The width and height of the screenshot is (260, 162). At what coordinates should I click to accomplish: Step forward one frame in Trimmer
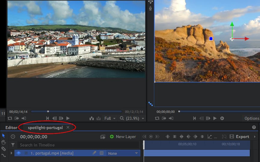(61, 118)
